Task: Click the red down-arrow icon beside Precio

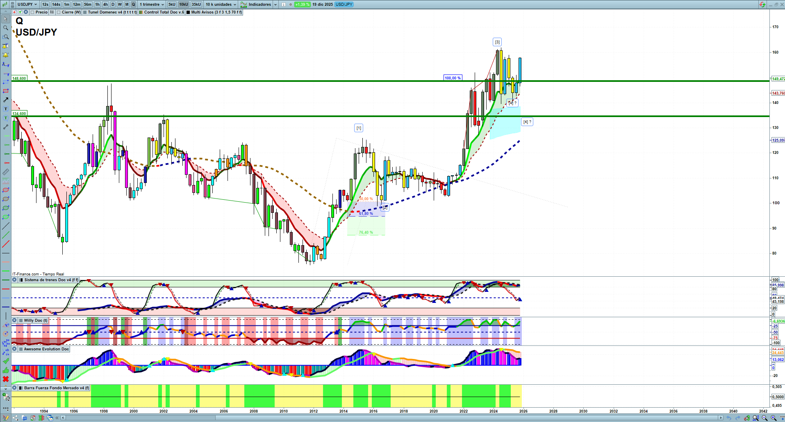Action: point(14,12)
